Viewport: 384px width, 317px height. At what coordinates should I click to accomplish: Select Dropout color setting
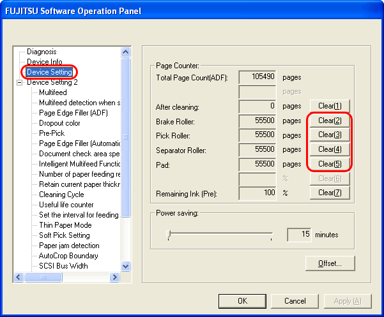59,123
